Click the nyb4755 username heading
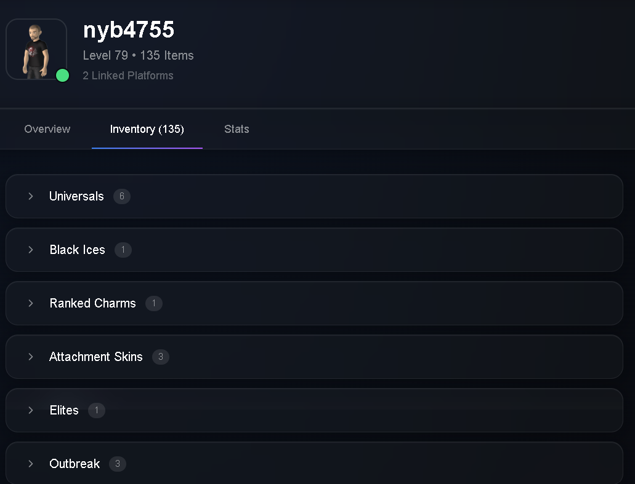Image resolution: width=635 pixels, height=484 pixels. pos(128,30)
